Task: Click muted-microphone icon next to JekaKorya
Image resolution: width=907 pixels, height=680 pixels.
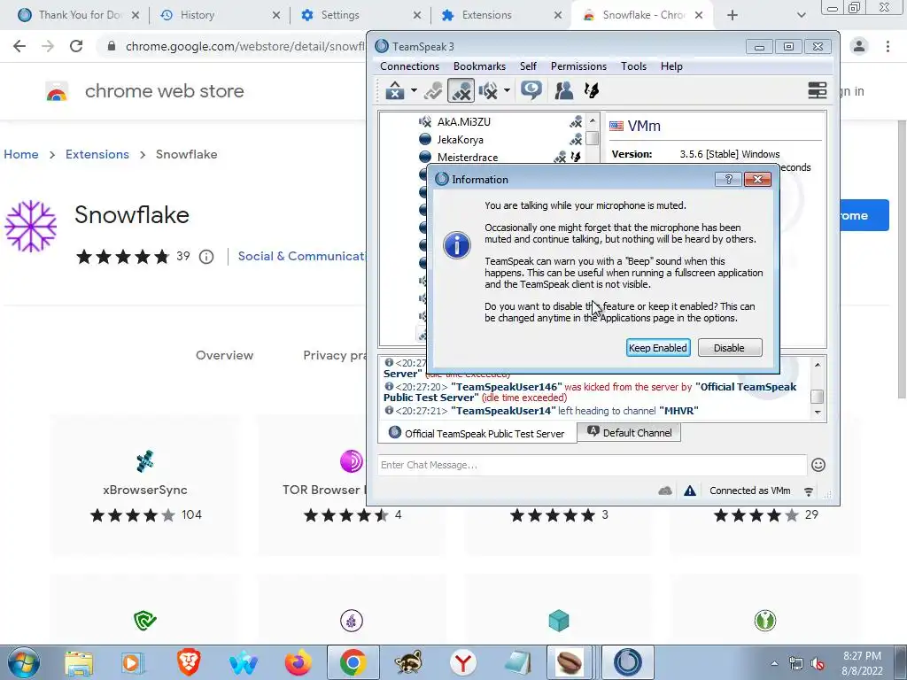Action: click(576, 139)
